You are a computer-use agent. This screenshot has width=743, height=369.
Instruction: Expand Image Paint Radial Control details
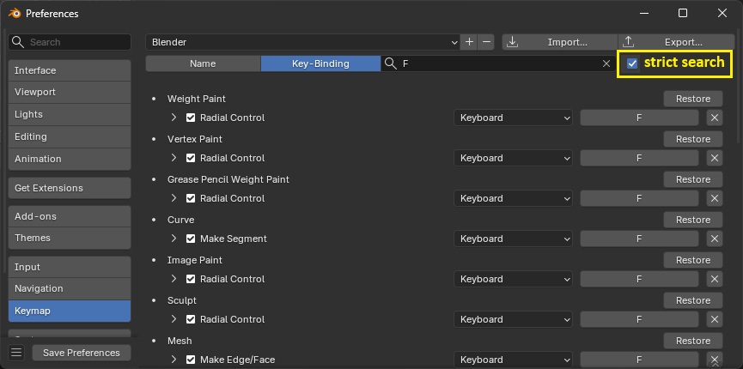(174, 279)
